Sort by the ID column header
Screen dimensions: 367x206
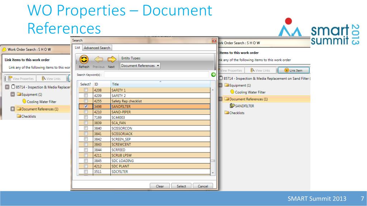(101, 84)
